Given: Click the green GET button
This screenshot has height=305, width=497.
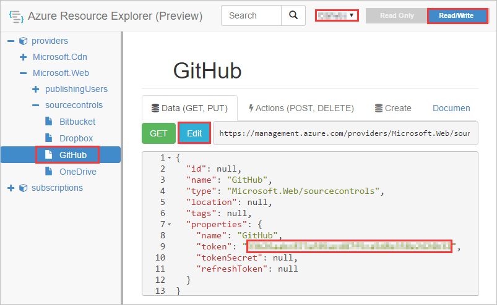Looking at the screenshot, I should pyautogui.click(x=158, y=133).
